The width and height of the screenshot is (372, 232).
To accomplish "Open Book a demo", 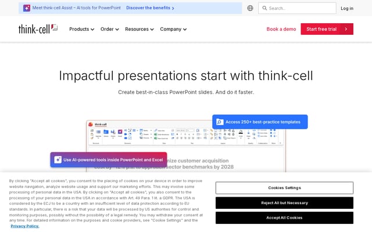I will (281, 29).
